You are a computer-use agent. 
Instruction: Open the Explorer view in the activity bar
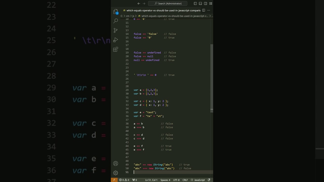116,12
